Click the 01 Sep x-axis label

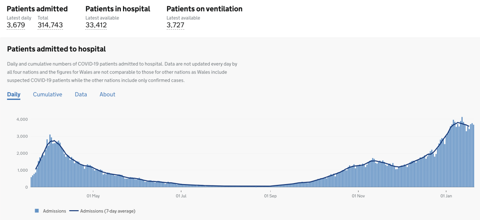(270, 196)
